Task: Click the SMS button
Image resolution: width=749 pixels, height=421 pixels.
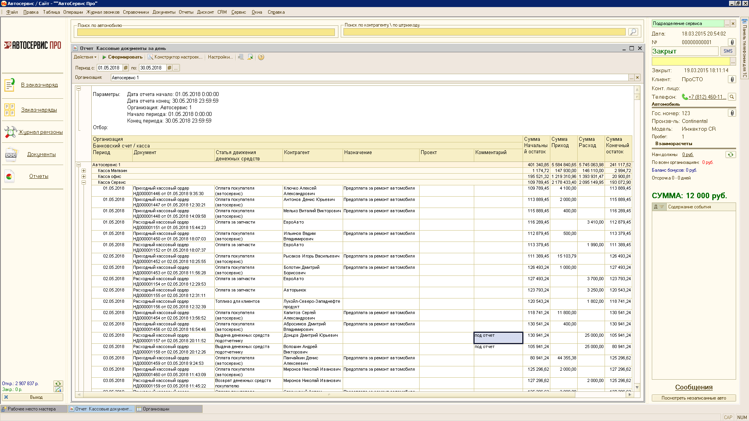Action: [x=728, y=51]
